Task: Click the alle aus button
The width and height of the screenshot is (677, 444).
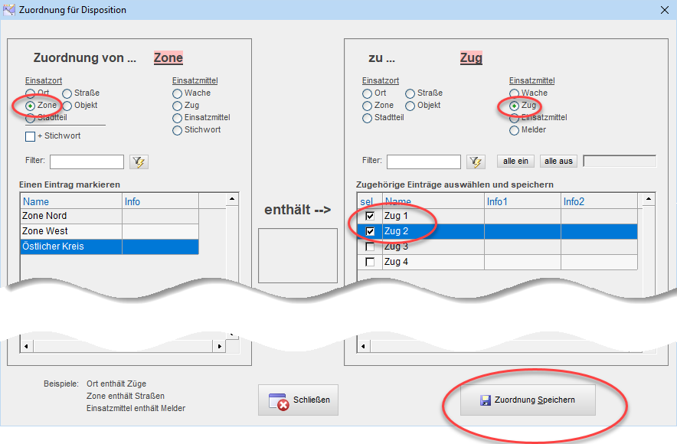Action: pos(558,162)
